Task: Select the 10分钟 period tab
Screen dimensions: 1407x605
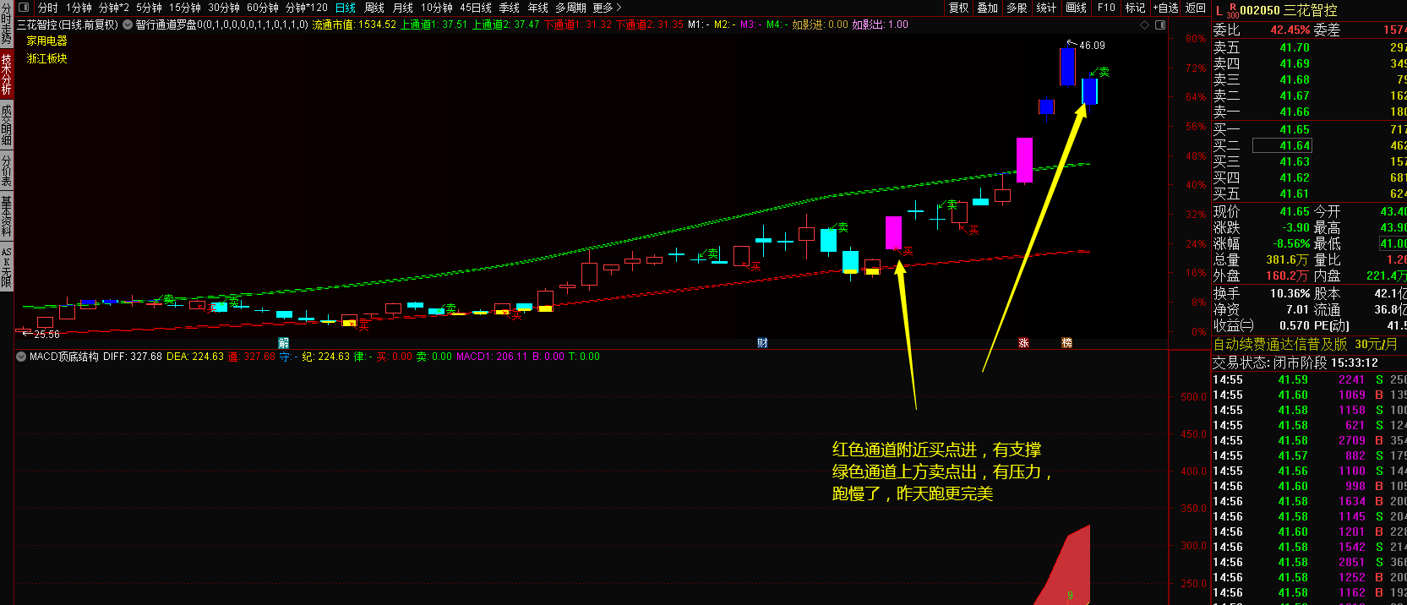Action: (x=437, y=8)
